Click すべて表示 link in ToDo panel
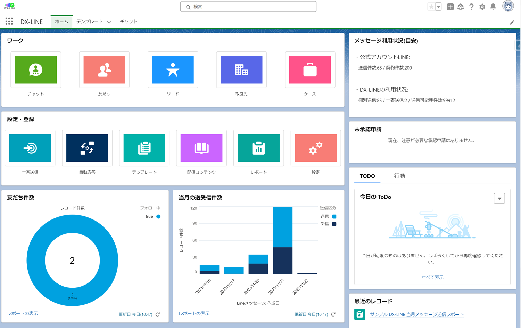Image resolution: width=521 pixels, height=328 pixels. coord(432,277)
